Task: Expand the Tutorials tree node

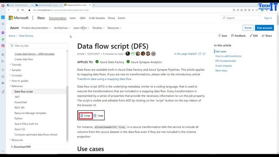Action: 16,65
